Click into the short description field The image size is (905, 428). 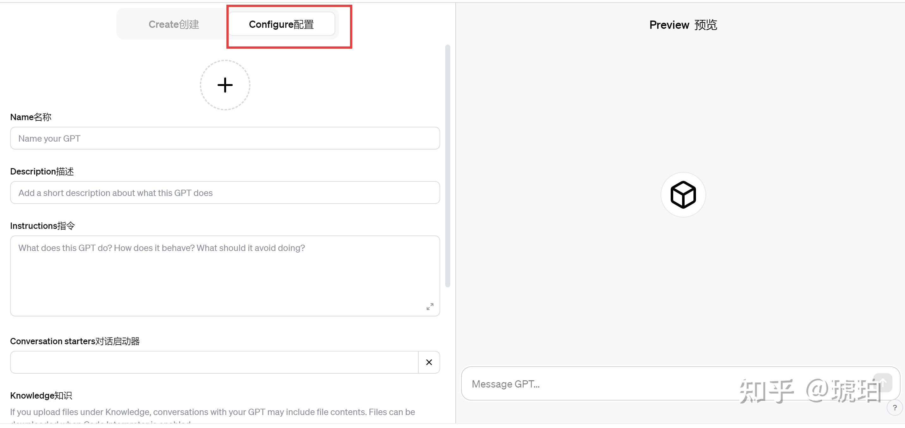225,193
